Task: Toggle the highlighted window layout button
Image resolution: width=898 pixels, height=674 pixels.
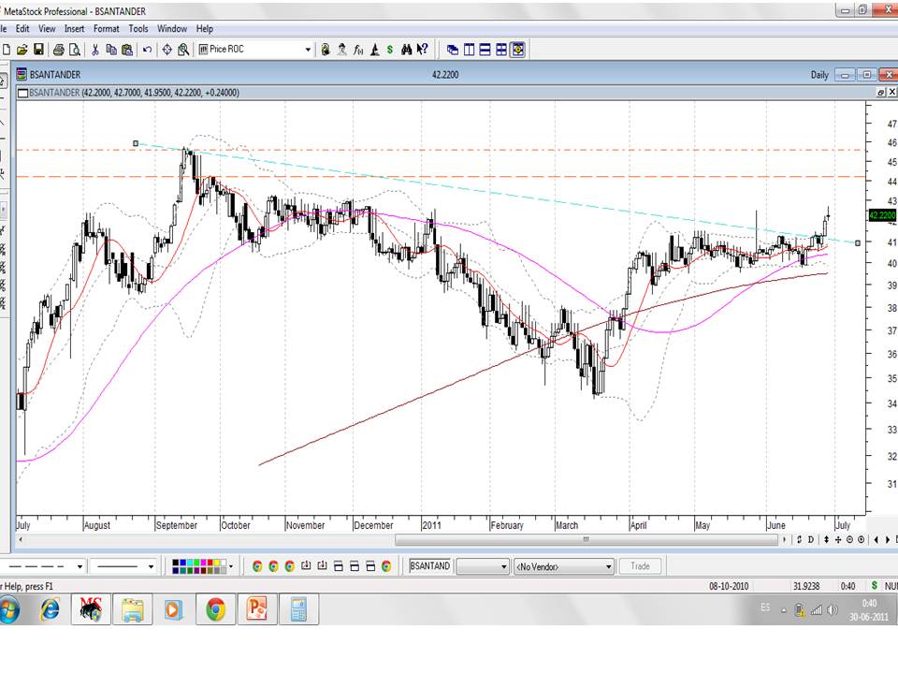Action: pyautogui.click(x=518, y=50)
